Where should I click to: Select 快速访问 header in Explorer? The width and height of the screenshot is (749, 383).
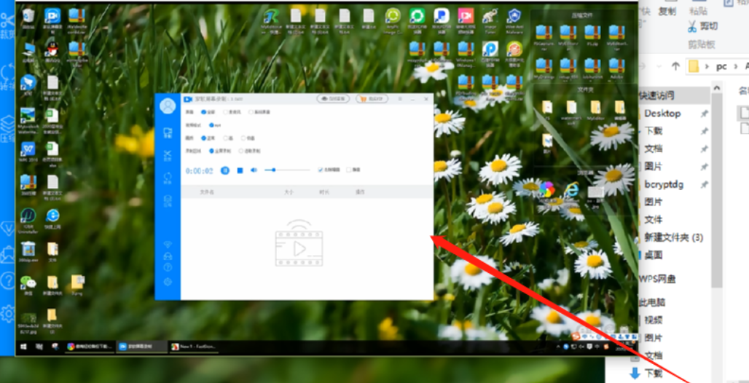coord(656,95)
